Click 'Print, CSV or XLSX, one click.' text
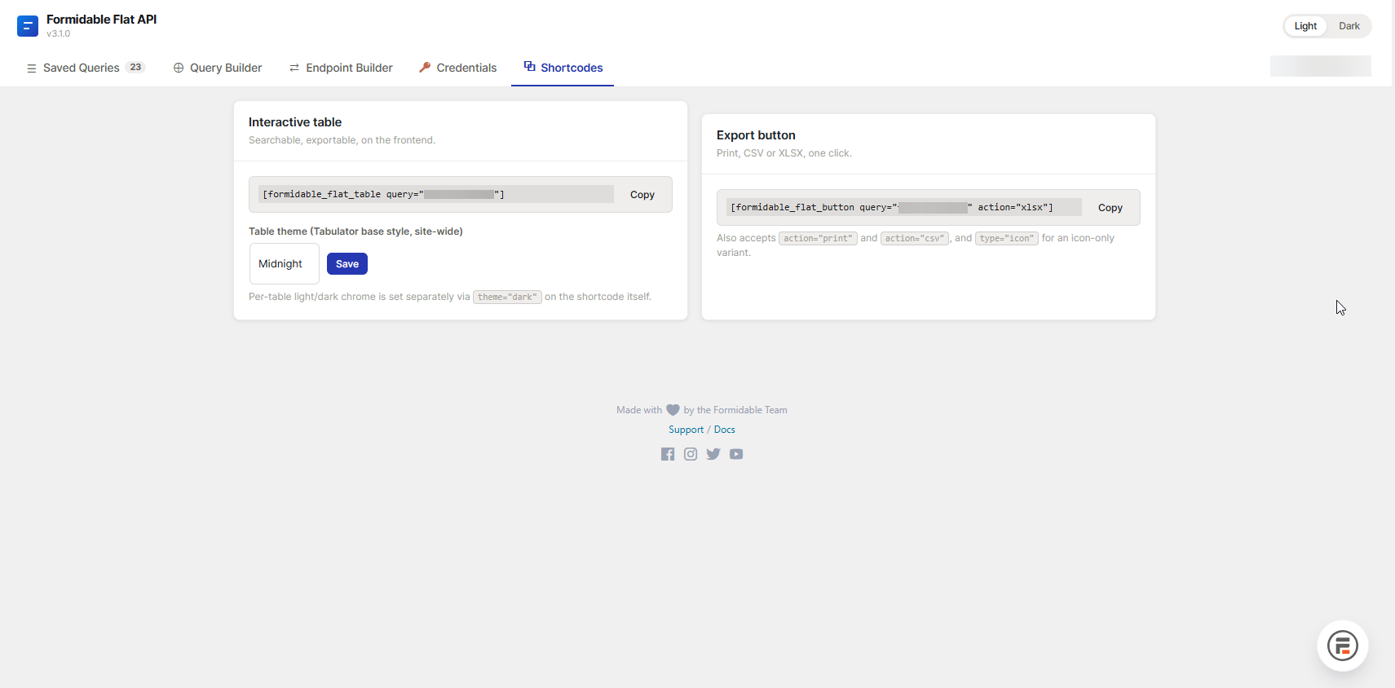 coord(784,153)
